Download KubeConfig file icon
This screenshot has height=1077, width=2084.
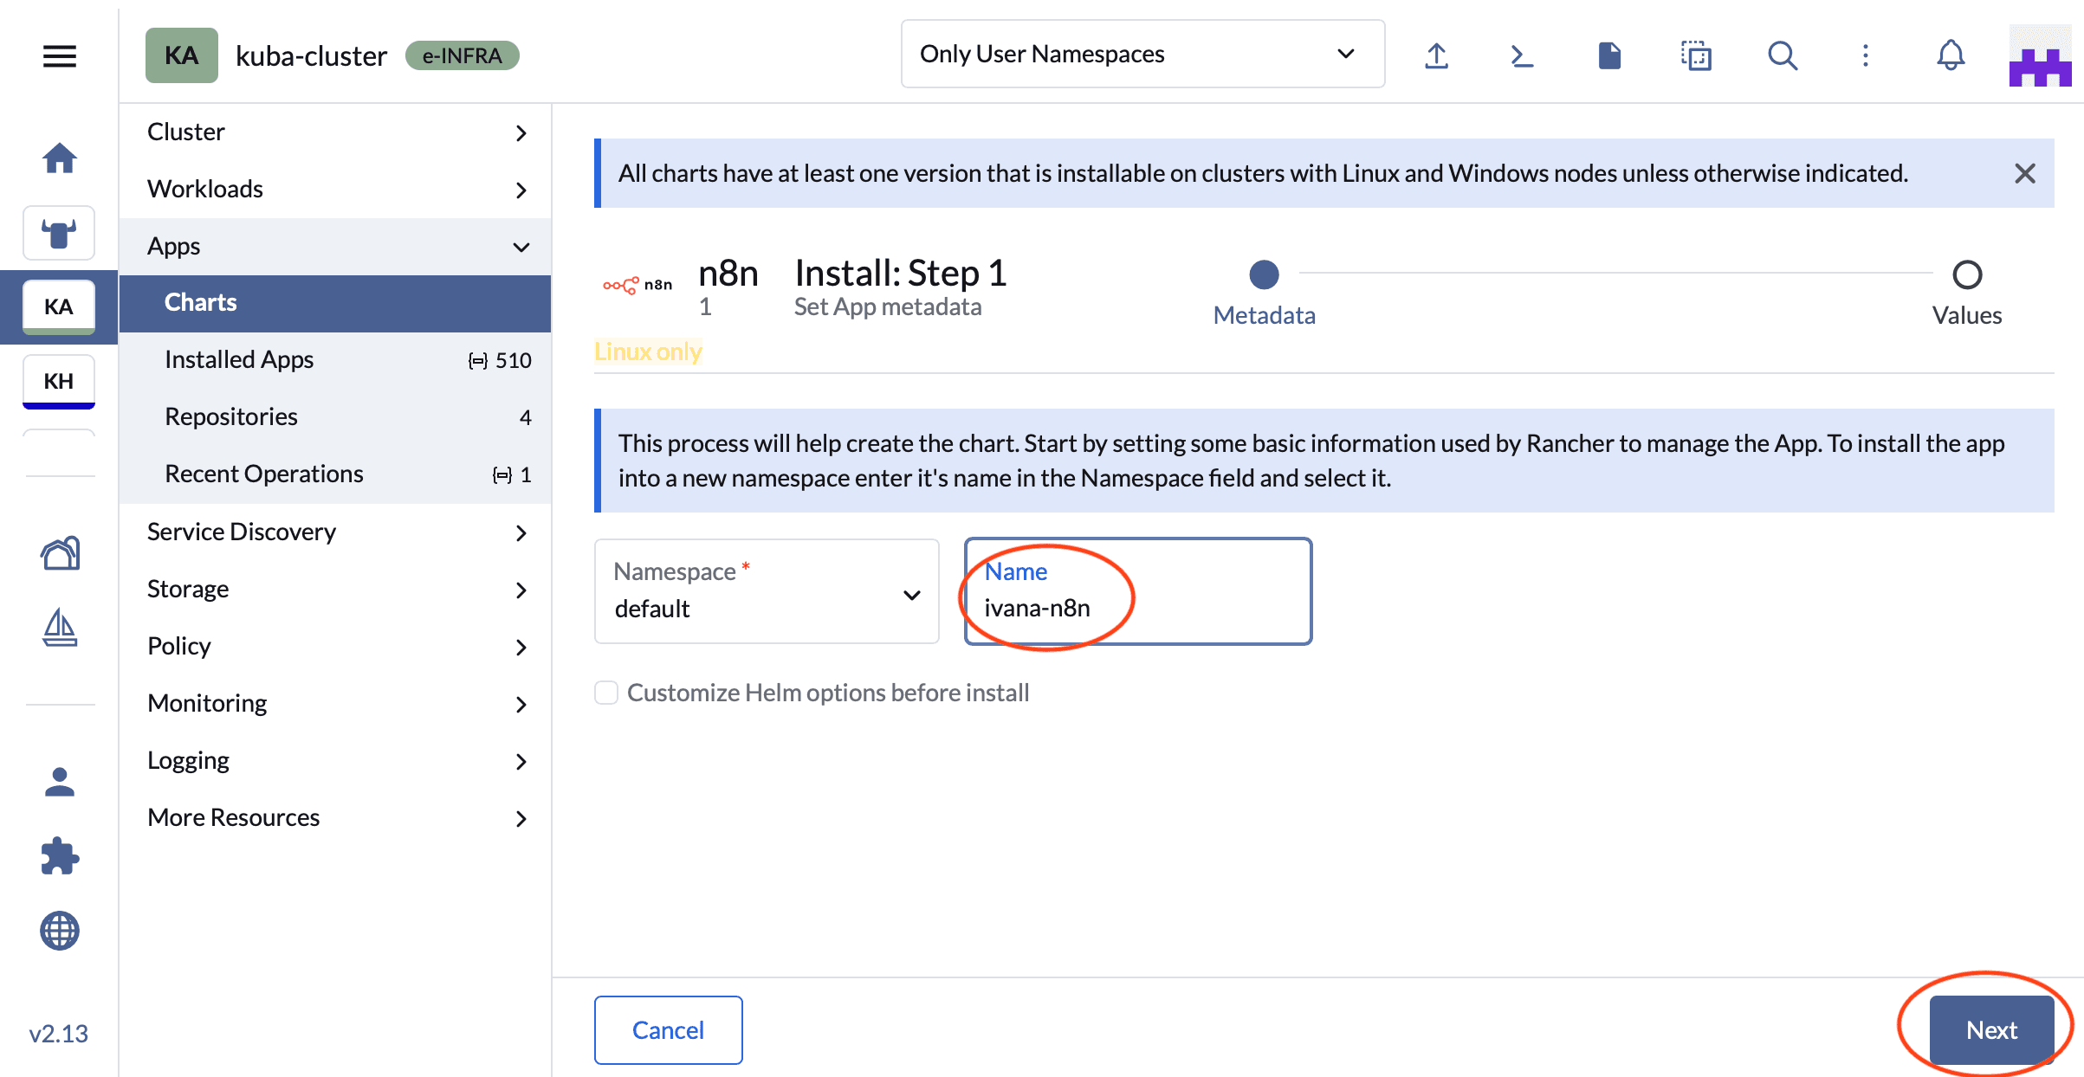pyautogui.click(x=1608, y=56)
